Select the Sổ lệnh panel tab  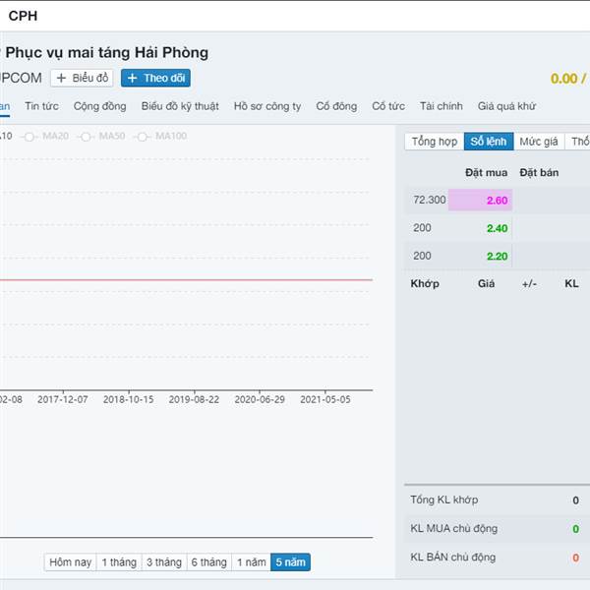[489, 142]
